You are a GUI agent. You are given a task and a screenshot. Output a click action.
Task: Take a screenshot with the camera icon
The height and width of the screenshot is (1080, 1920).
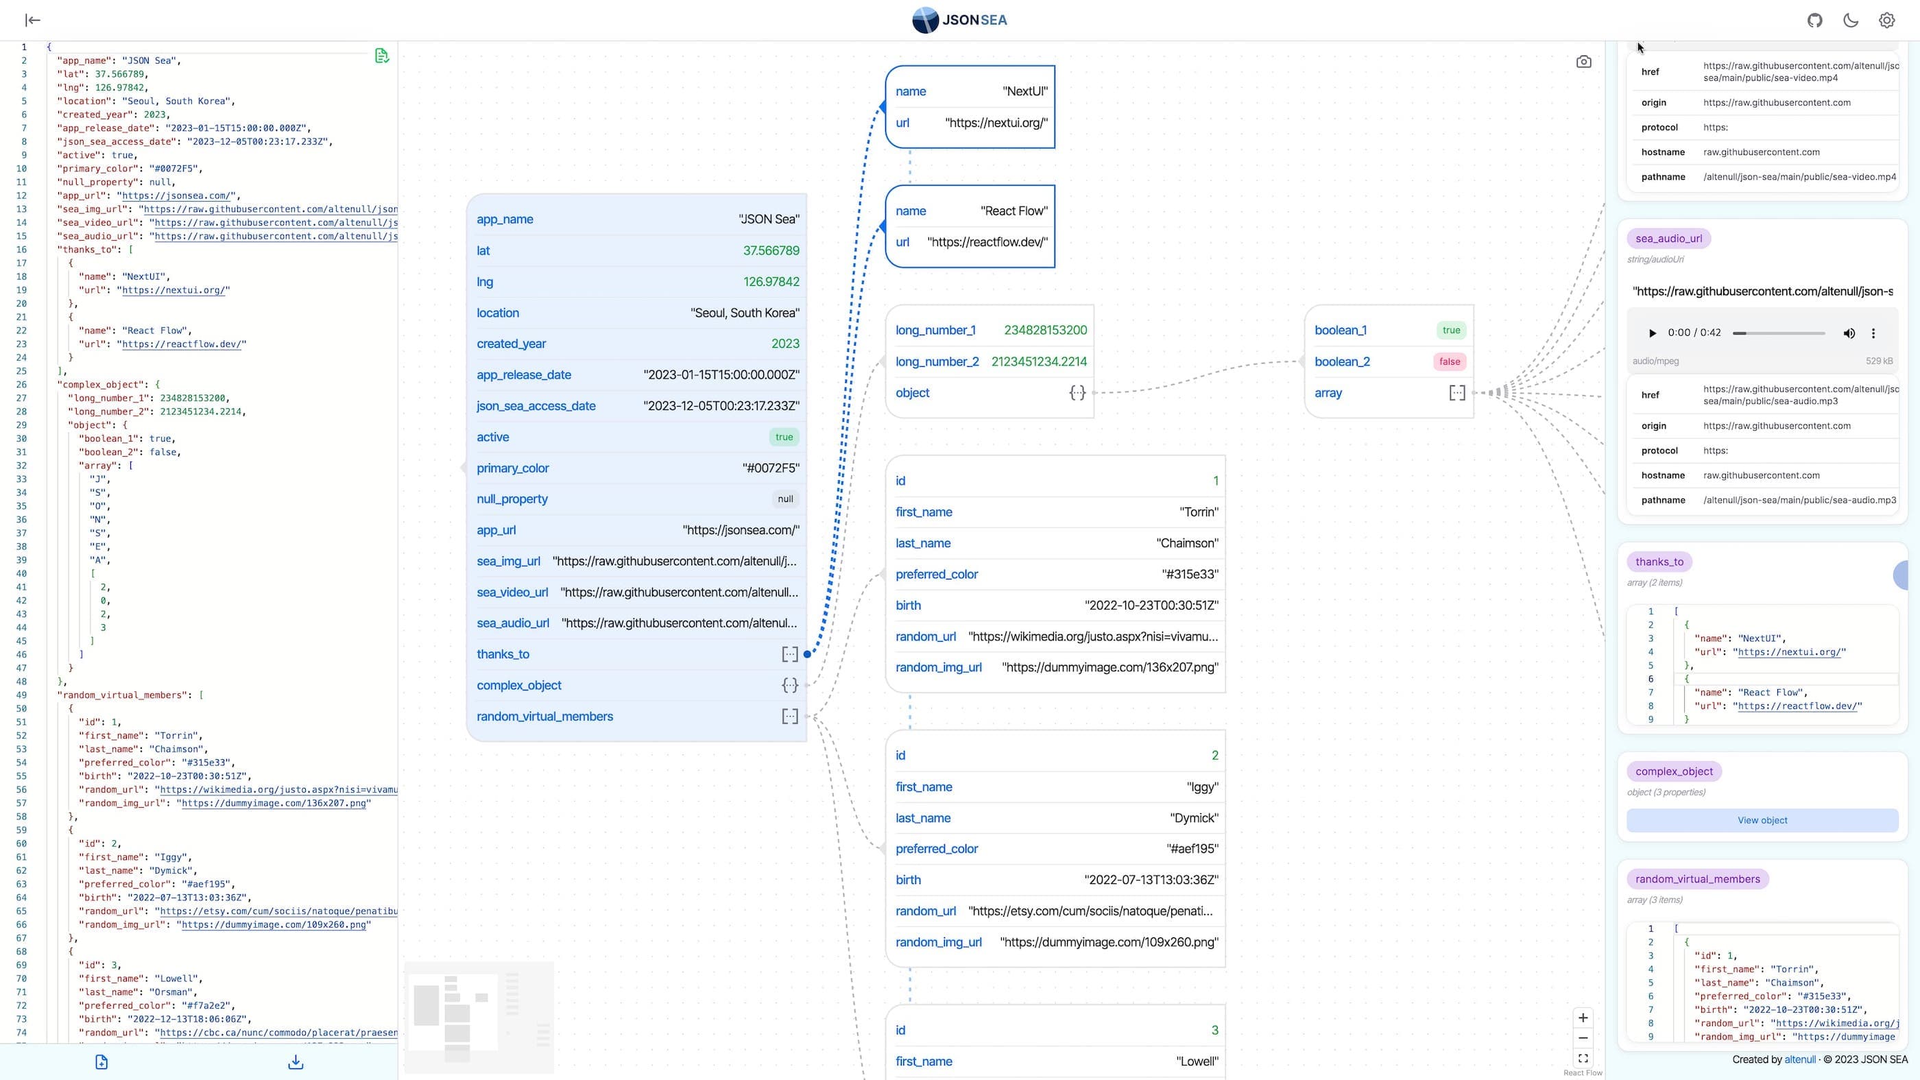click(1584, 62)
